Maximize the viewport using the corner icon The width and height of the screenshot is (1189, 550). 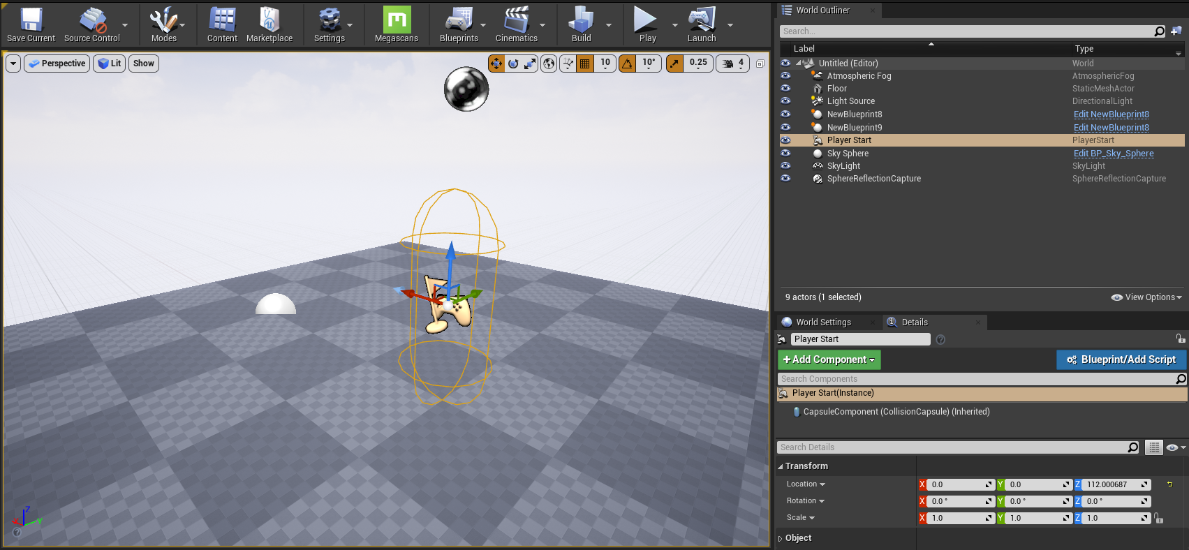click(x=760, y=64)
